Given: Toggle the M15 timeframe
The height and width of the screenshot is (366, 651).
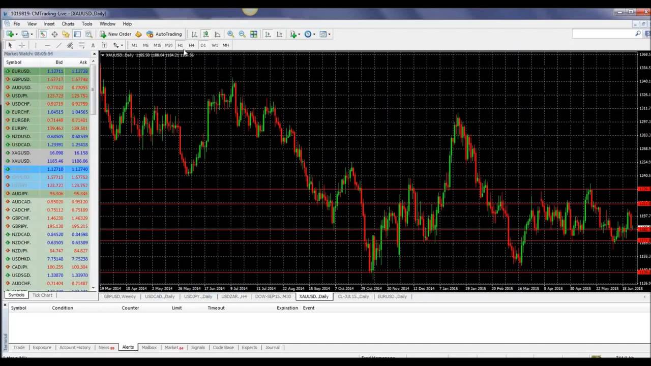Looking at the screenshot, I should click(157, 45).
